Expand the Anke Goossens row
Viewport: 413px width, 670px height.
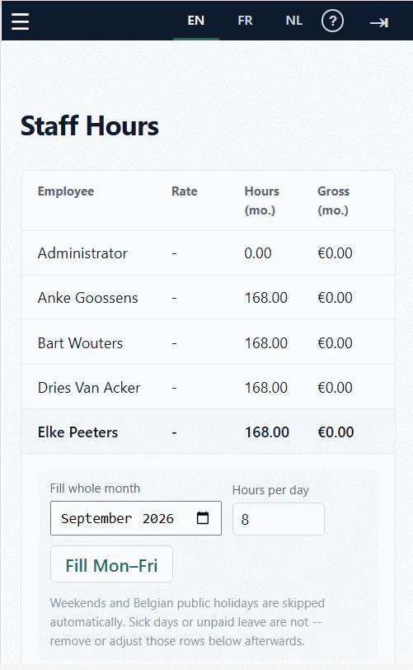[x=208, y=298]
